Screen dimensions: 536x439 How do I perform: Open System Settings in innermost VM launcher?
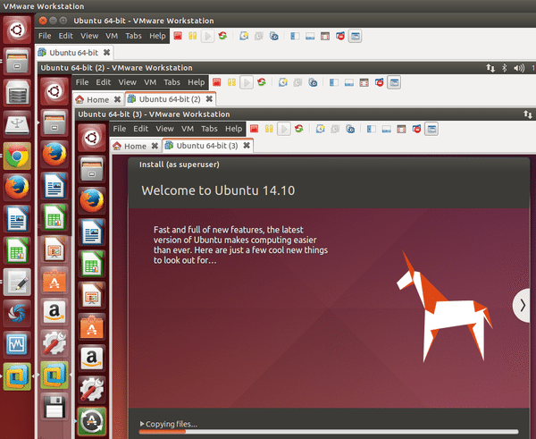pyautogui.click(x=92, y=390)
